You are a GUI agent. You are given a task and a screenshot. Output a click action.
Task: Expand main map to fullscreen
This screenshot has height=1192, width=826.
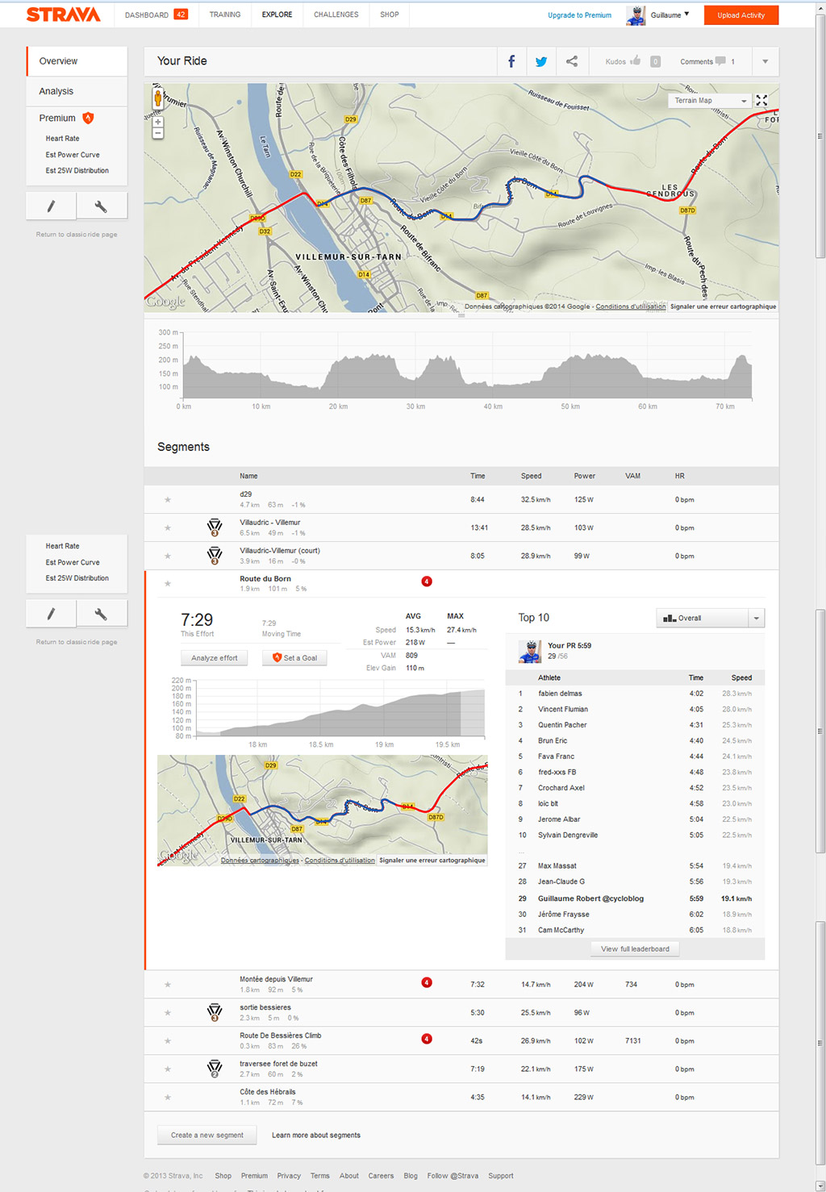click(761, 101)
